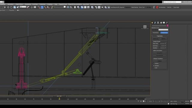Open the Curve Editor icon
This screenshot has width=192, height=108.
85,7
